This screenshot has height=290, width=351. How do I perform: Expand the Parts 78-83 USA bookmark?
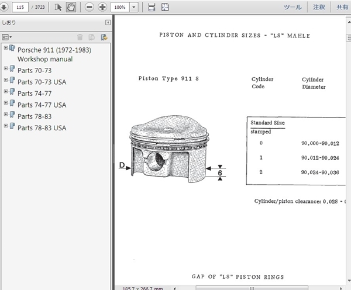[x=6, y=126]
